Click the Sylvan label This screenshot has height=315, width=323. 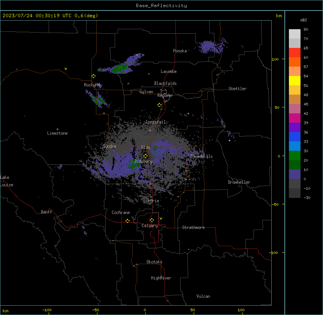pyautogui.click(x=146, y=92)
